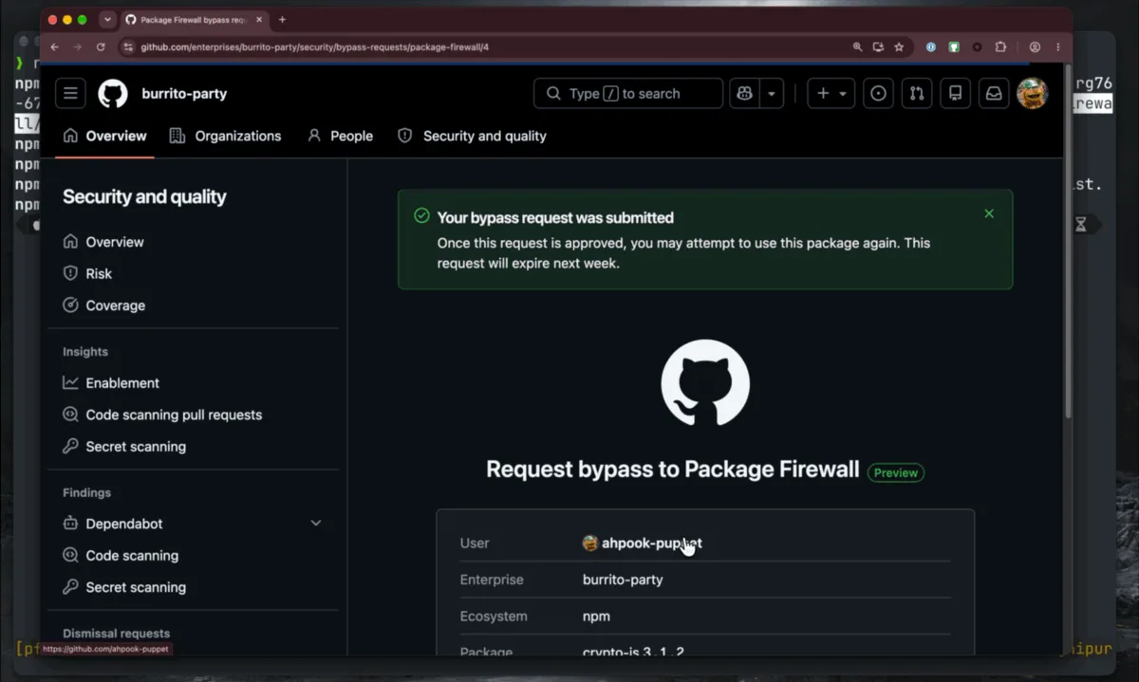Image resolution: width=1139 pixels, height=682 pixels.
Task: Open Chrome three-dot menu
Action: coord(1057,46)
